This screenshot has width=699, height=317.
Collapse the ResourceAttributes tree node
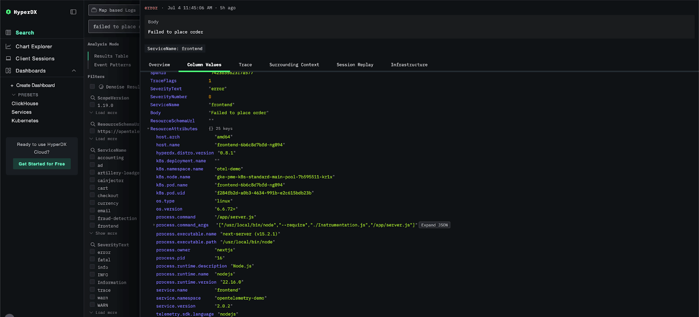(x=148, y=129)
